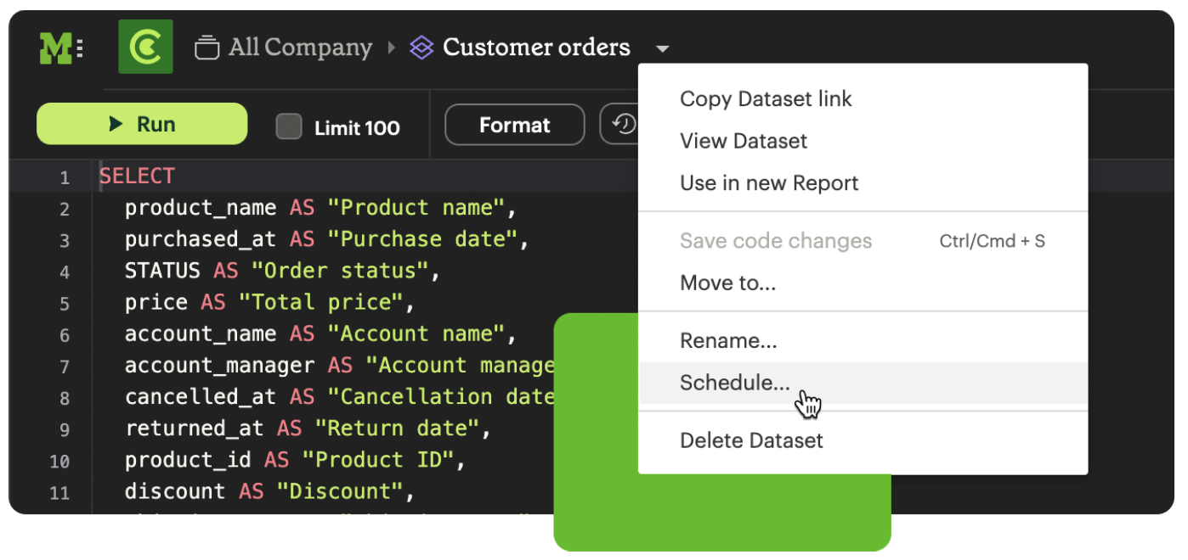Click the SELECT keyword on line 1
This screenshot has width=1188, height=560.
pos(137,176)
